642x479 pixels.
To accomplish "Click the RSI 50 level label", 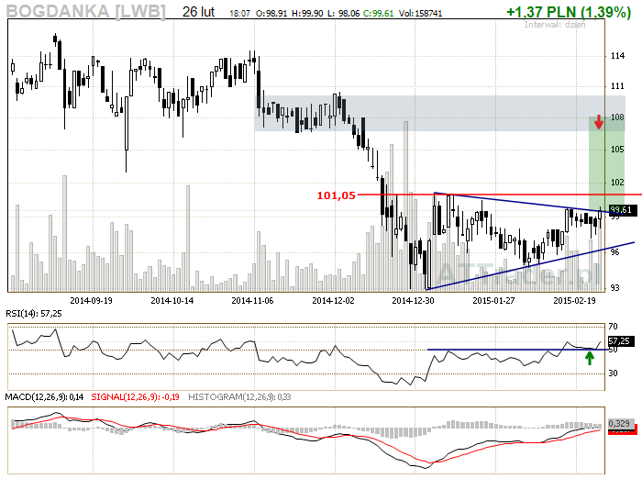I will (x=613, y=350).
